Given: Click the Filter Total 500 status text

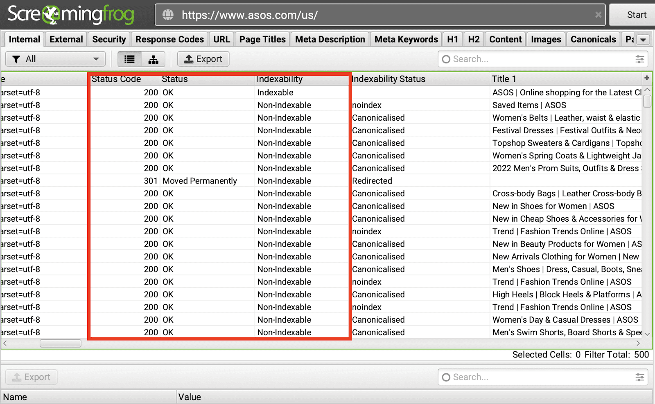Looking at the screenshot, I should click(x=617, y=355).
